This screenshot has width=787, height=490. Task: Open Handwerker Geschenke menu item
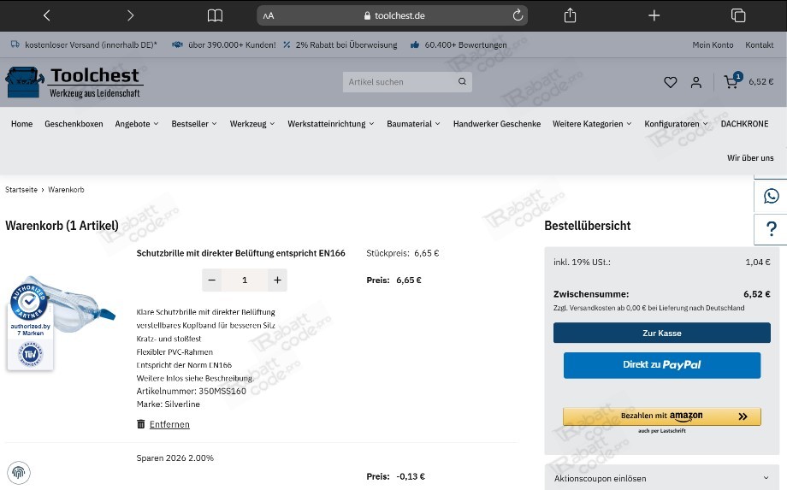[x=497, y=124]
